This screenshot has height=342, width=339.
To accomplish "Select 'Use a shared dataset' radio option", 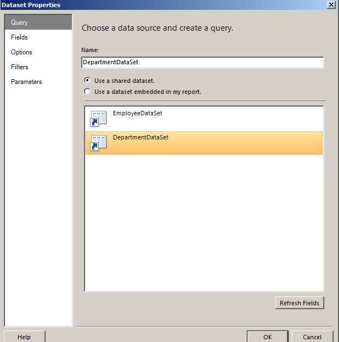I will [87, 81].
